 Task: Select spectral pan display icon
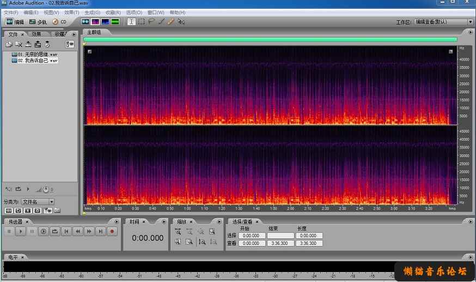coord(105,22)
